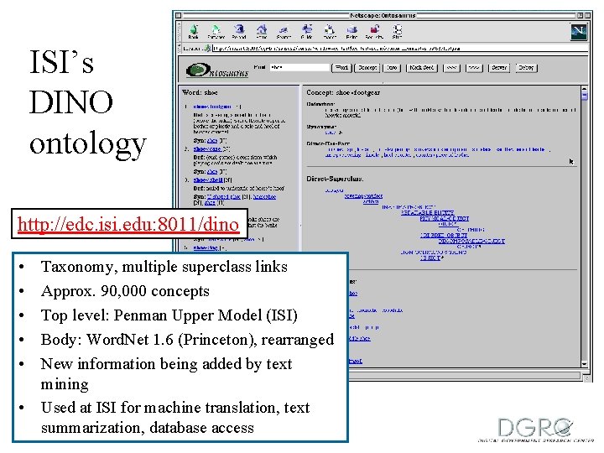This screenshot has height=453, width=604.
Task: Open the horseshoe synonym link
Action: (264, 197)
